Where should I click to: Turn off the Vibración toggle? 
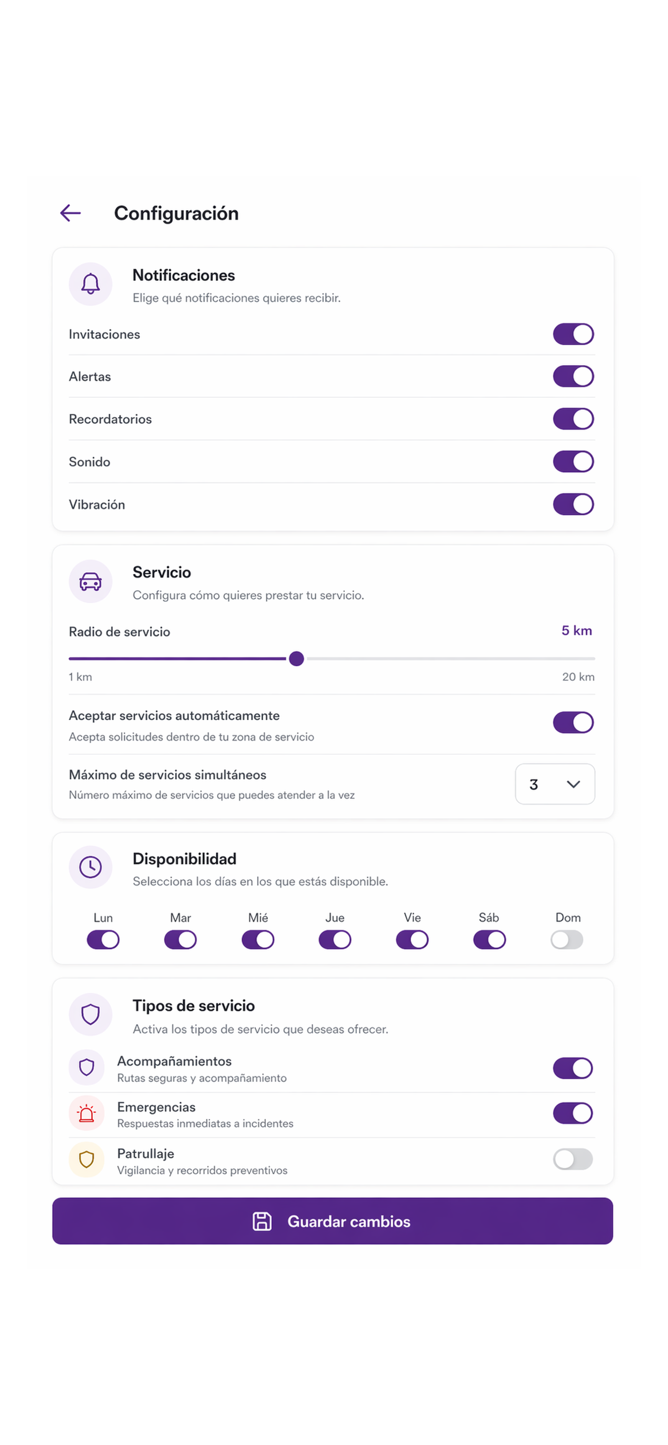[573, 504]
